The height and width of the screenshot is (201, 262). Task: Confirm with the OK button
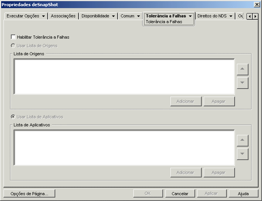(148, 194)
